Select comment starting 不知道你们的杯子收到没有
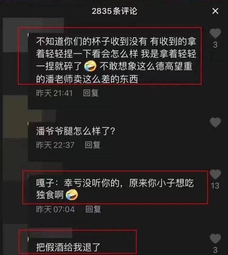 click(116, 60)
